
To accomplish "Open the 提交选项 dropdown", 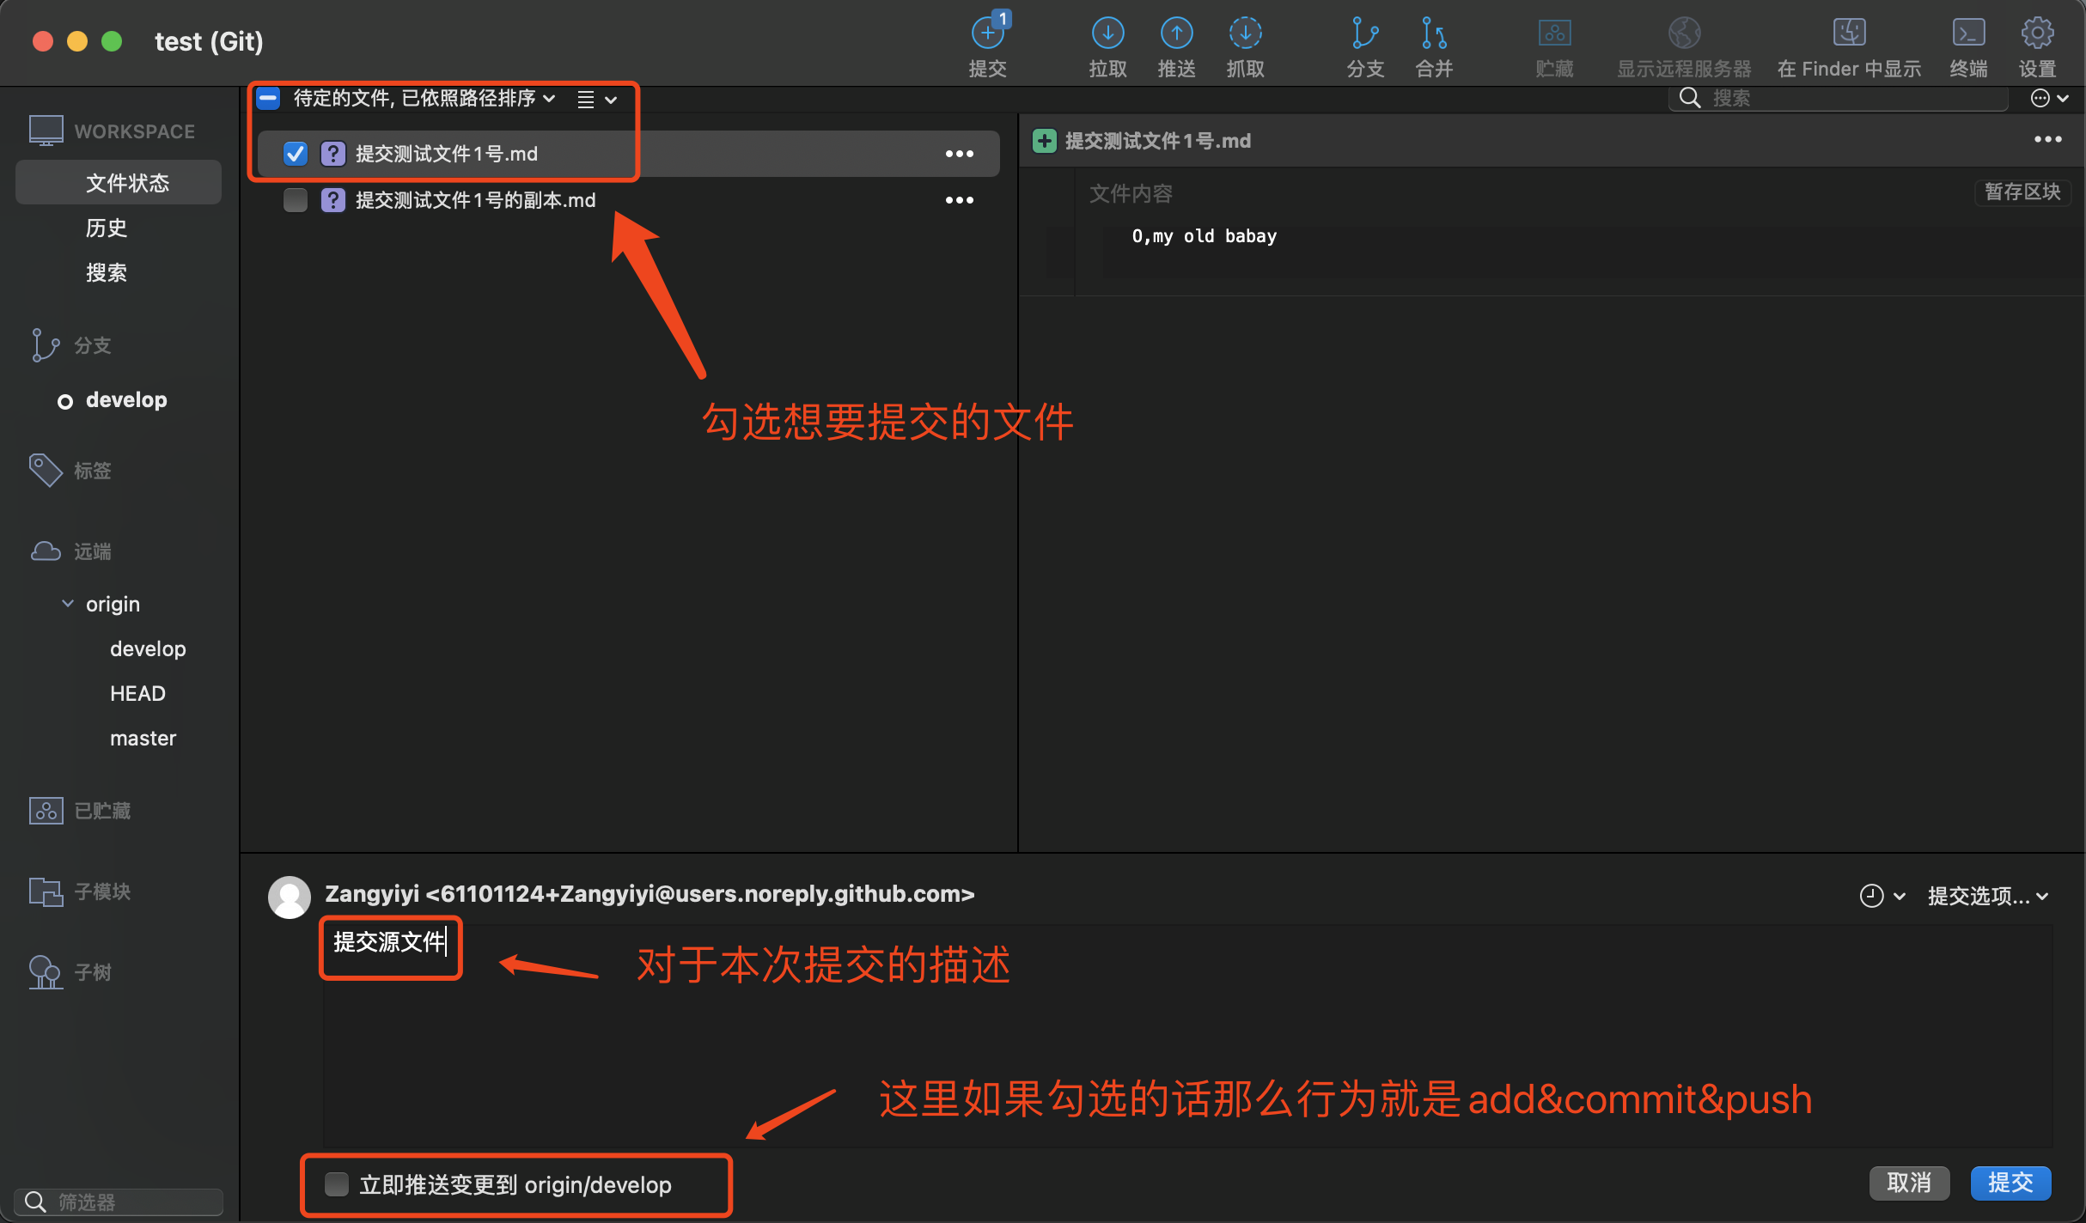I will pyautogui.click(x=1988, y=896).
